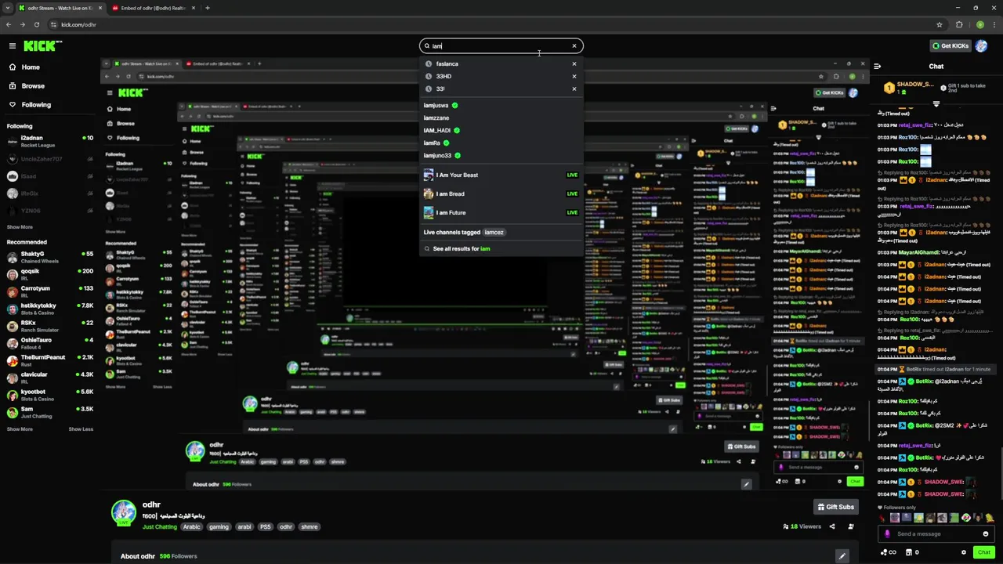
Task: Click the share stream icon
Action: pos(832,526)
